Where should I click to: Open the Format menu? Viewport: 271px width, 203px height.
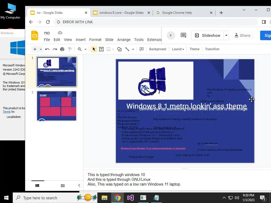pyautogui.click(x=95, y=40)
